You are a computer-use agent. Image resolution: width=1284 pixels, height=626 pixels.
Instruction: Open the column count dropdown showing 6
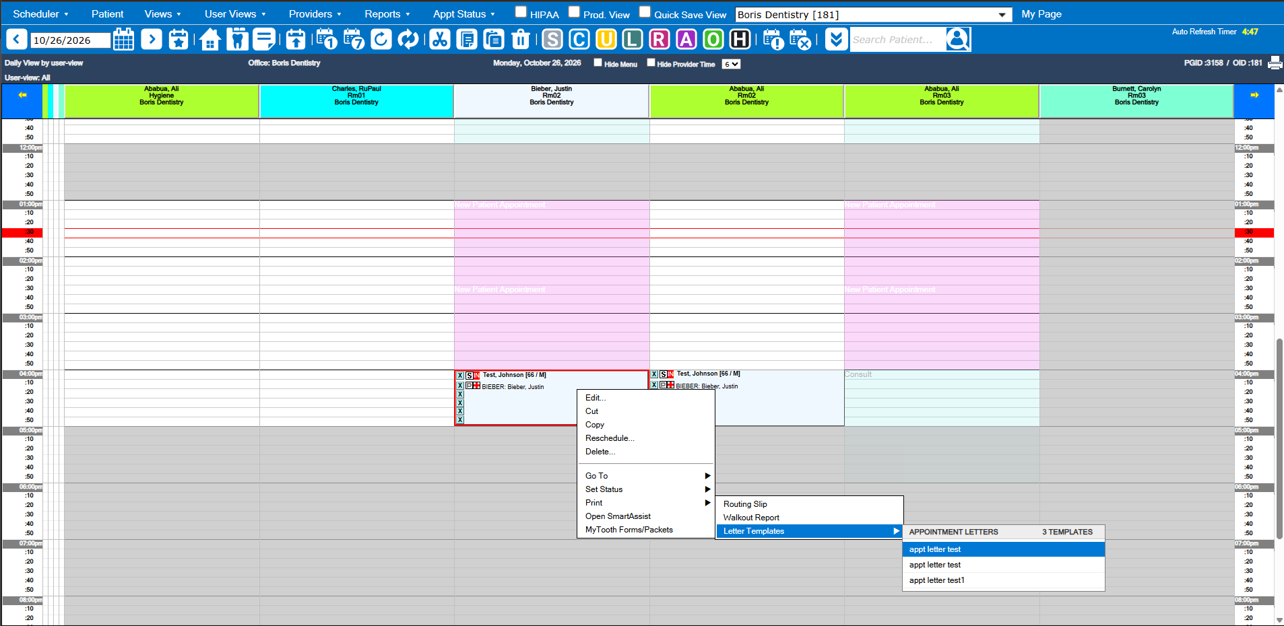731,64
